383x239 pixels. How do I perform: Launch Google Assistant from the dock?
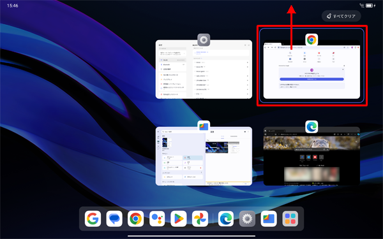[157, 219]
